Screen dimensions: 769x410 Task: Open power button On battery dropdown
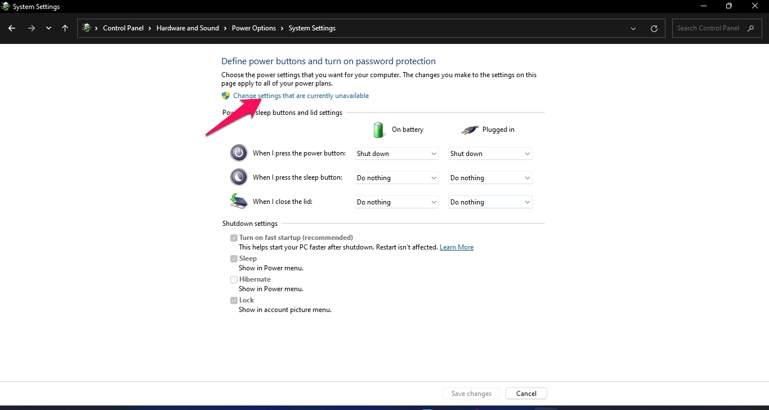pyautogui.click(x=397, y=154)
